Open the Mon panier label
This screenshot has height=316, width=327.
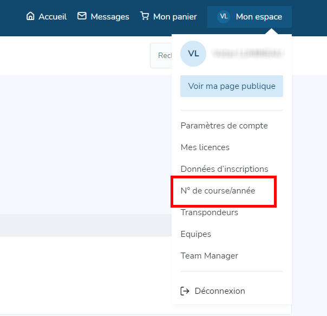[175, 17]
